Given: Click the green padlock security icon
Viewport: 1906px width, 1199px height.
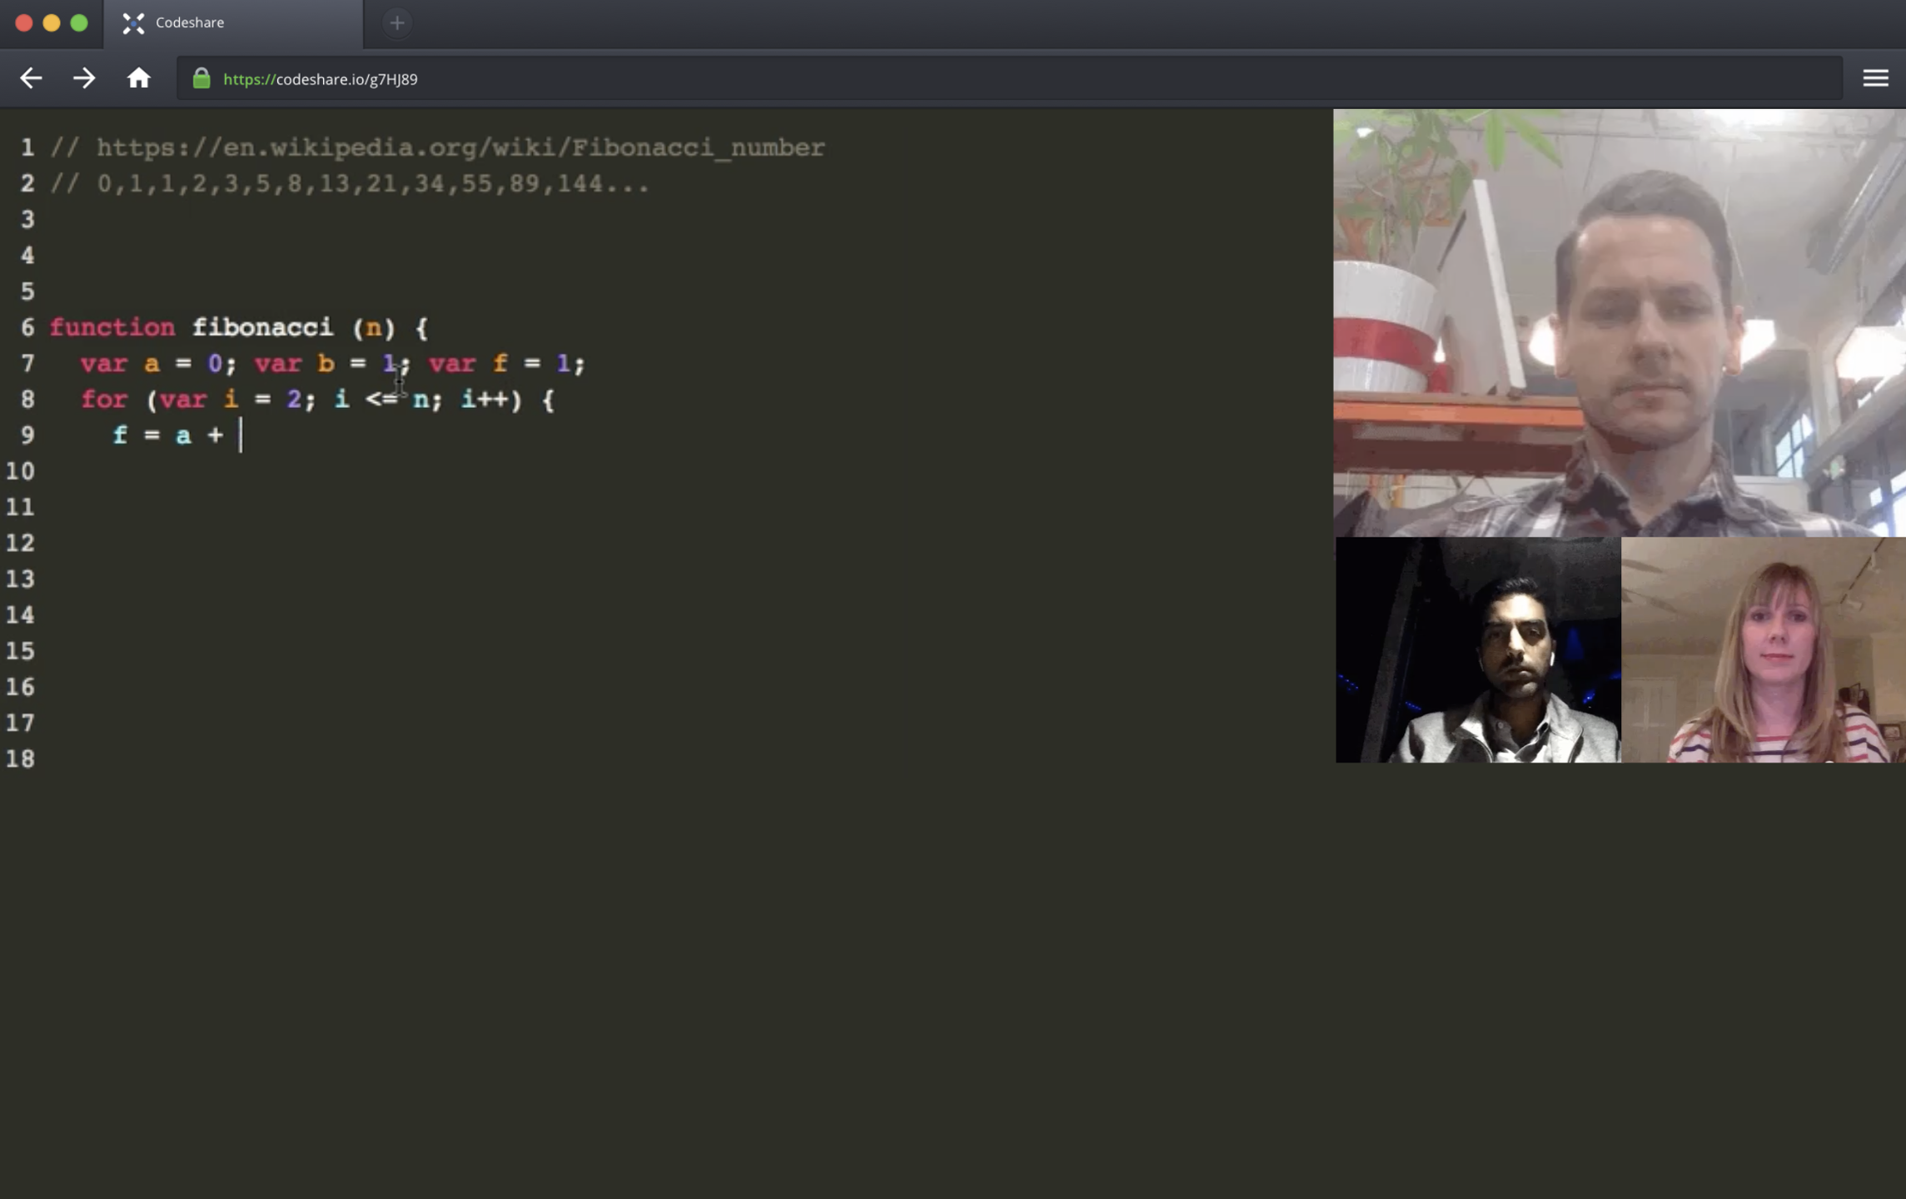Looking at the screenshot, I should 202,78.
